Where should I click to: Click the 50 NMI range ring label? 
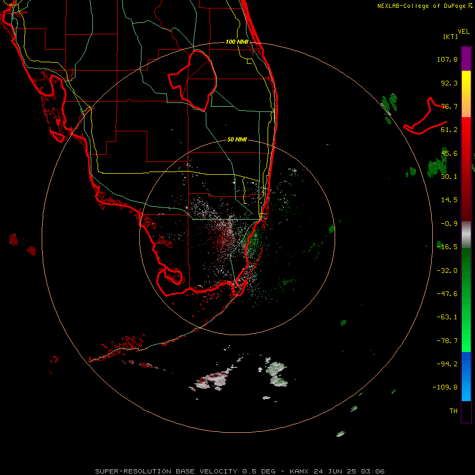[237, 140]
